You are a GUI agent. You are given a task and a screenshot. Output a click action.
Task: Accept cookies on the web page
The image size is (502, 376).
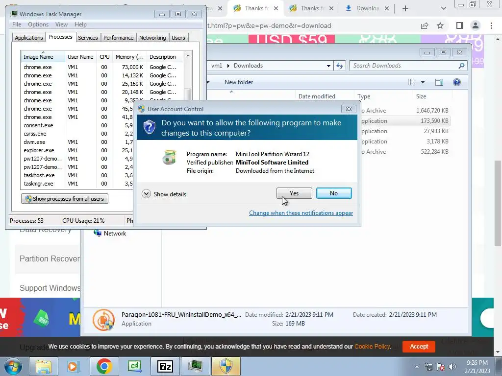(x=419, y=346)
